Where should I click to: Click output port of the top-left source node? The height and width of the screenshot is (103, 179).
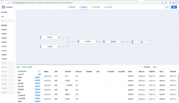pyautogui.click(x=58, y=37)
